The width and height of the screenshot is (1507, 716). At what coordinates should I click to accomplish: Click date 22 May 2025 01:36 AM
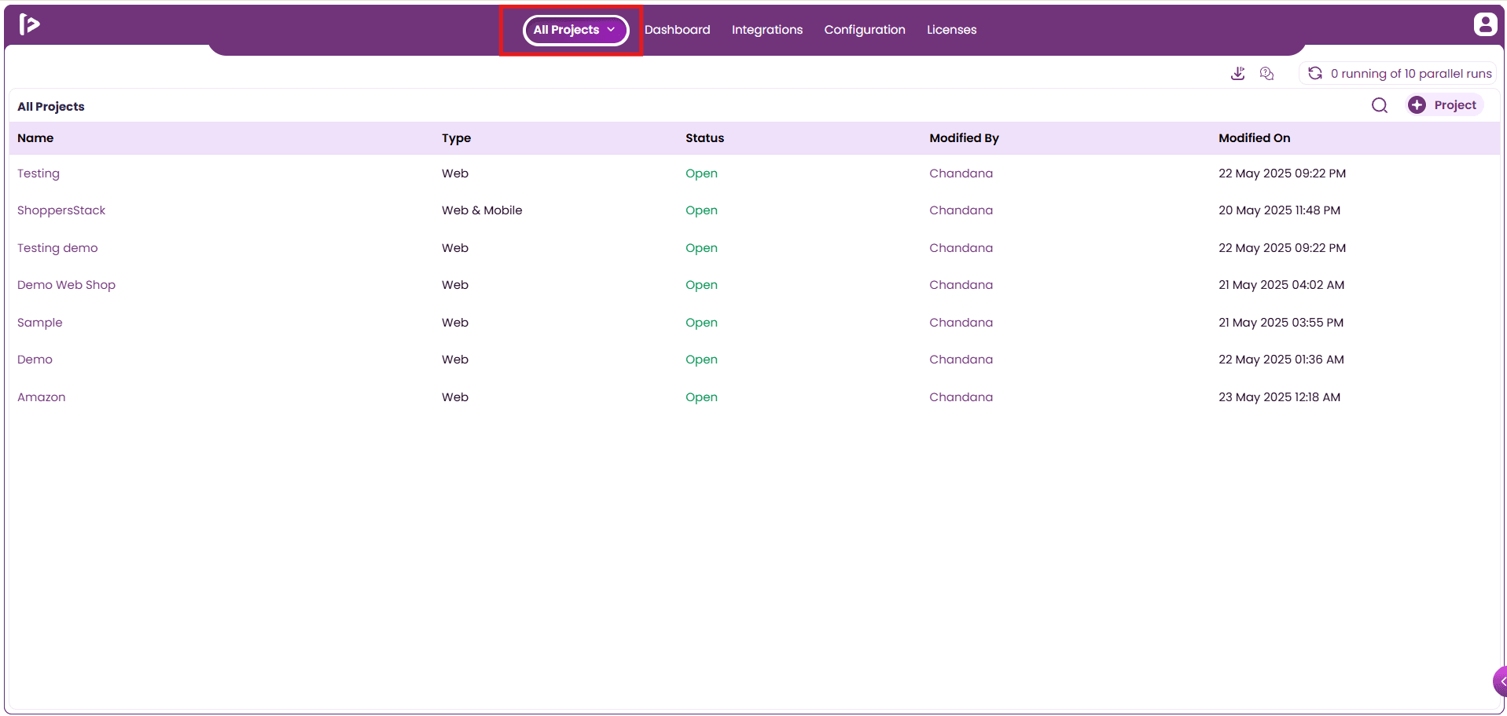(1281, 360)
